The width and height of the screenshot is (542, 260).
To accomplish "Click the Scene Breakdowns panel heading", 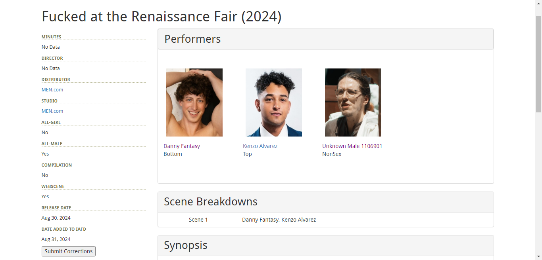I will click(x=210, y=202).
